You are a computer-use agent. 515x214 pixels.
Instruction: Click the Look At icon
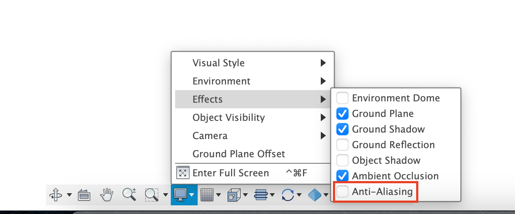click(x=84, y=195)
